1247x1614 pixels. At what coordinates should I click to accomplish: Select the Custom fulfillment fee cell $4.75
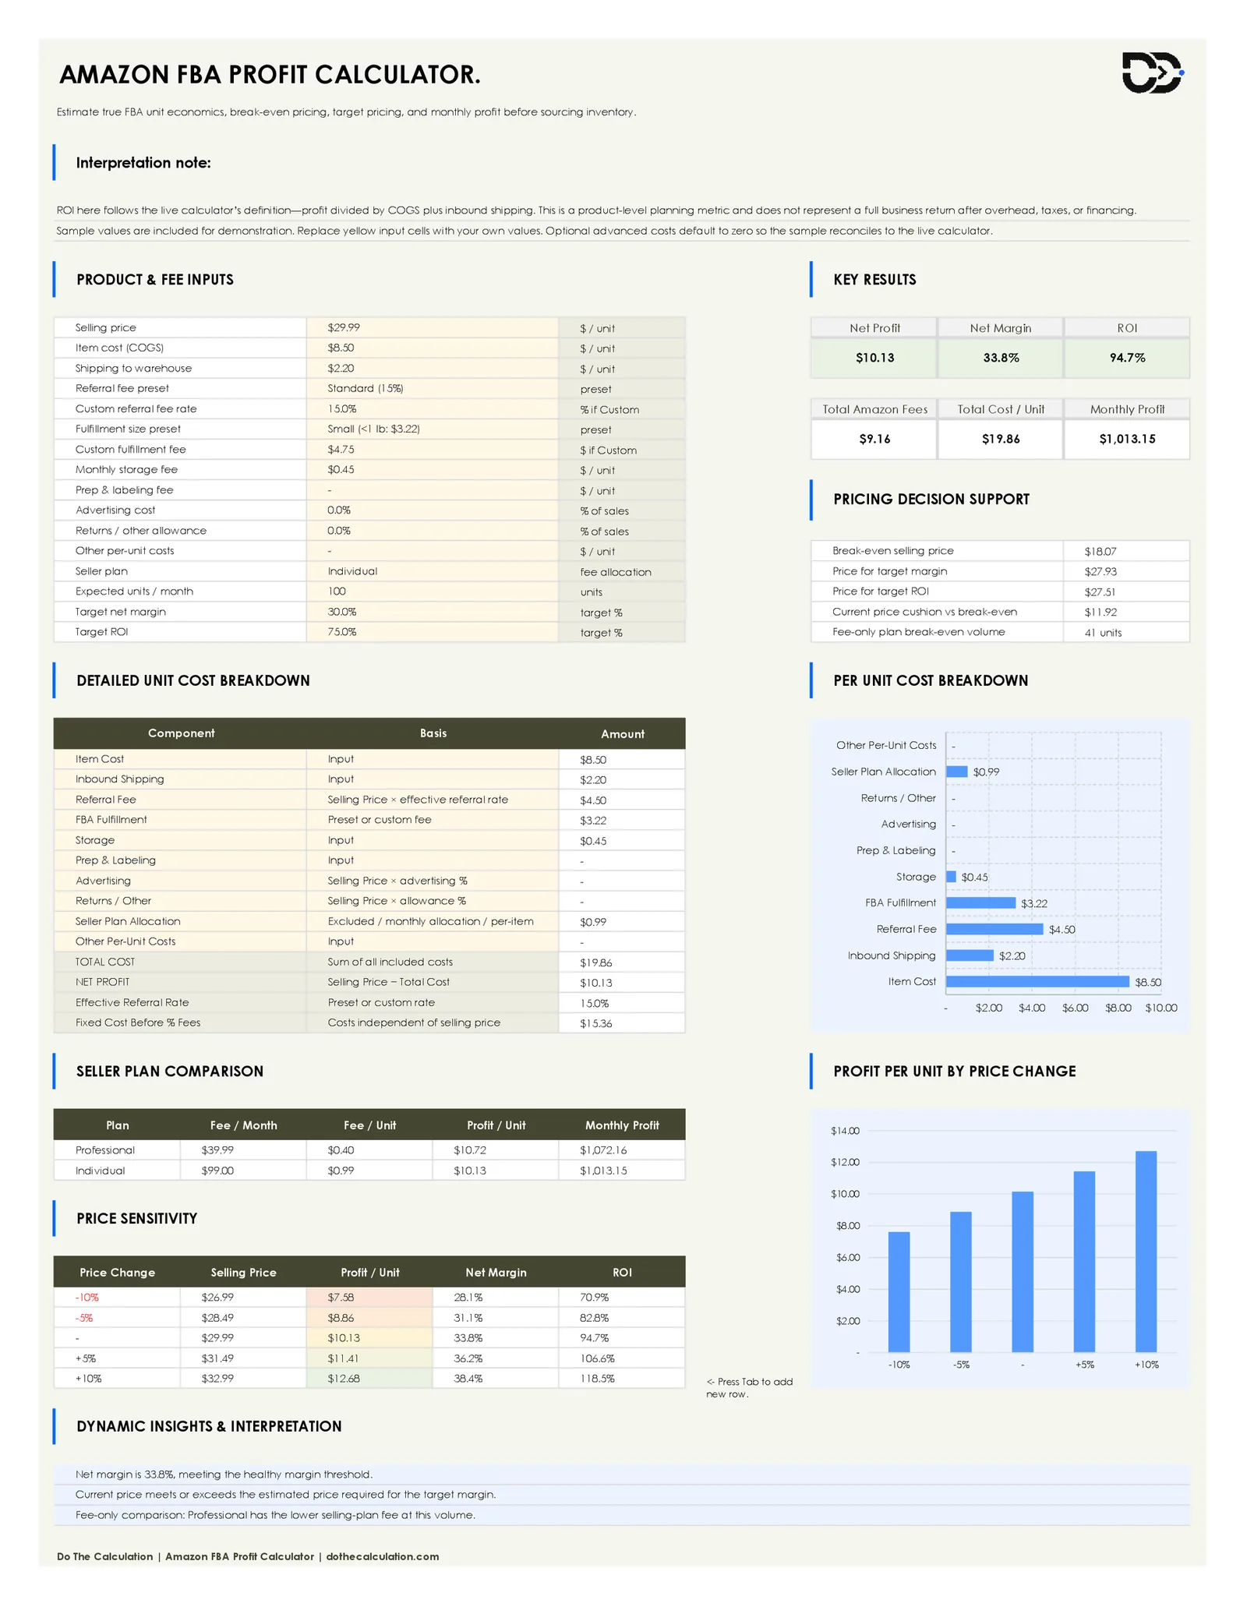433,450
